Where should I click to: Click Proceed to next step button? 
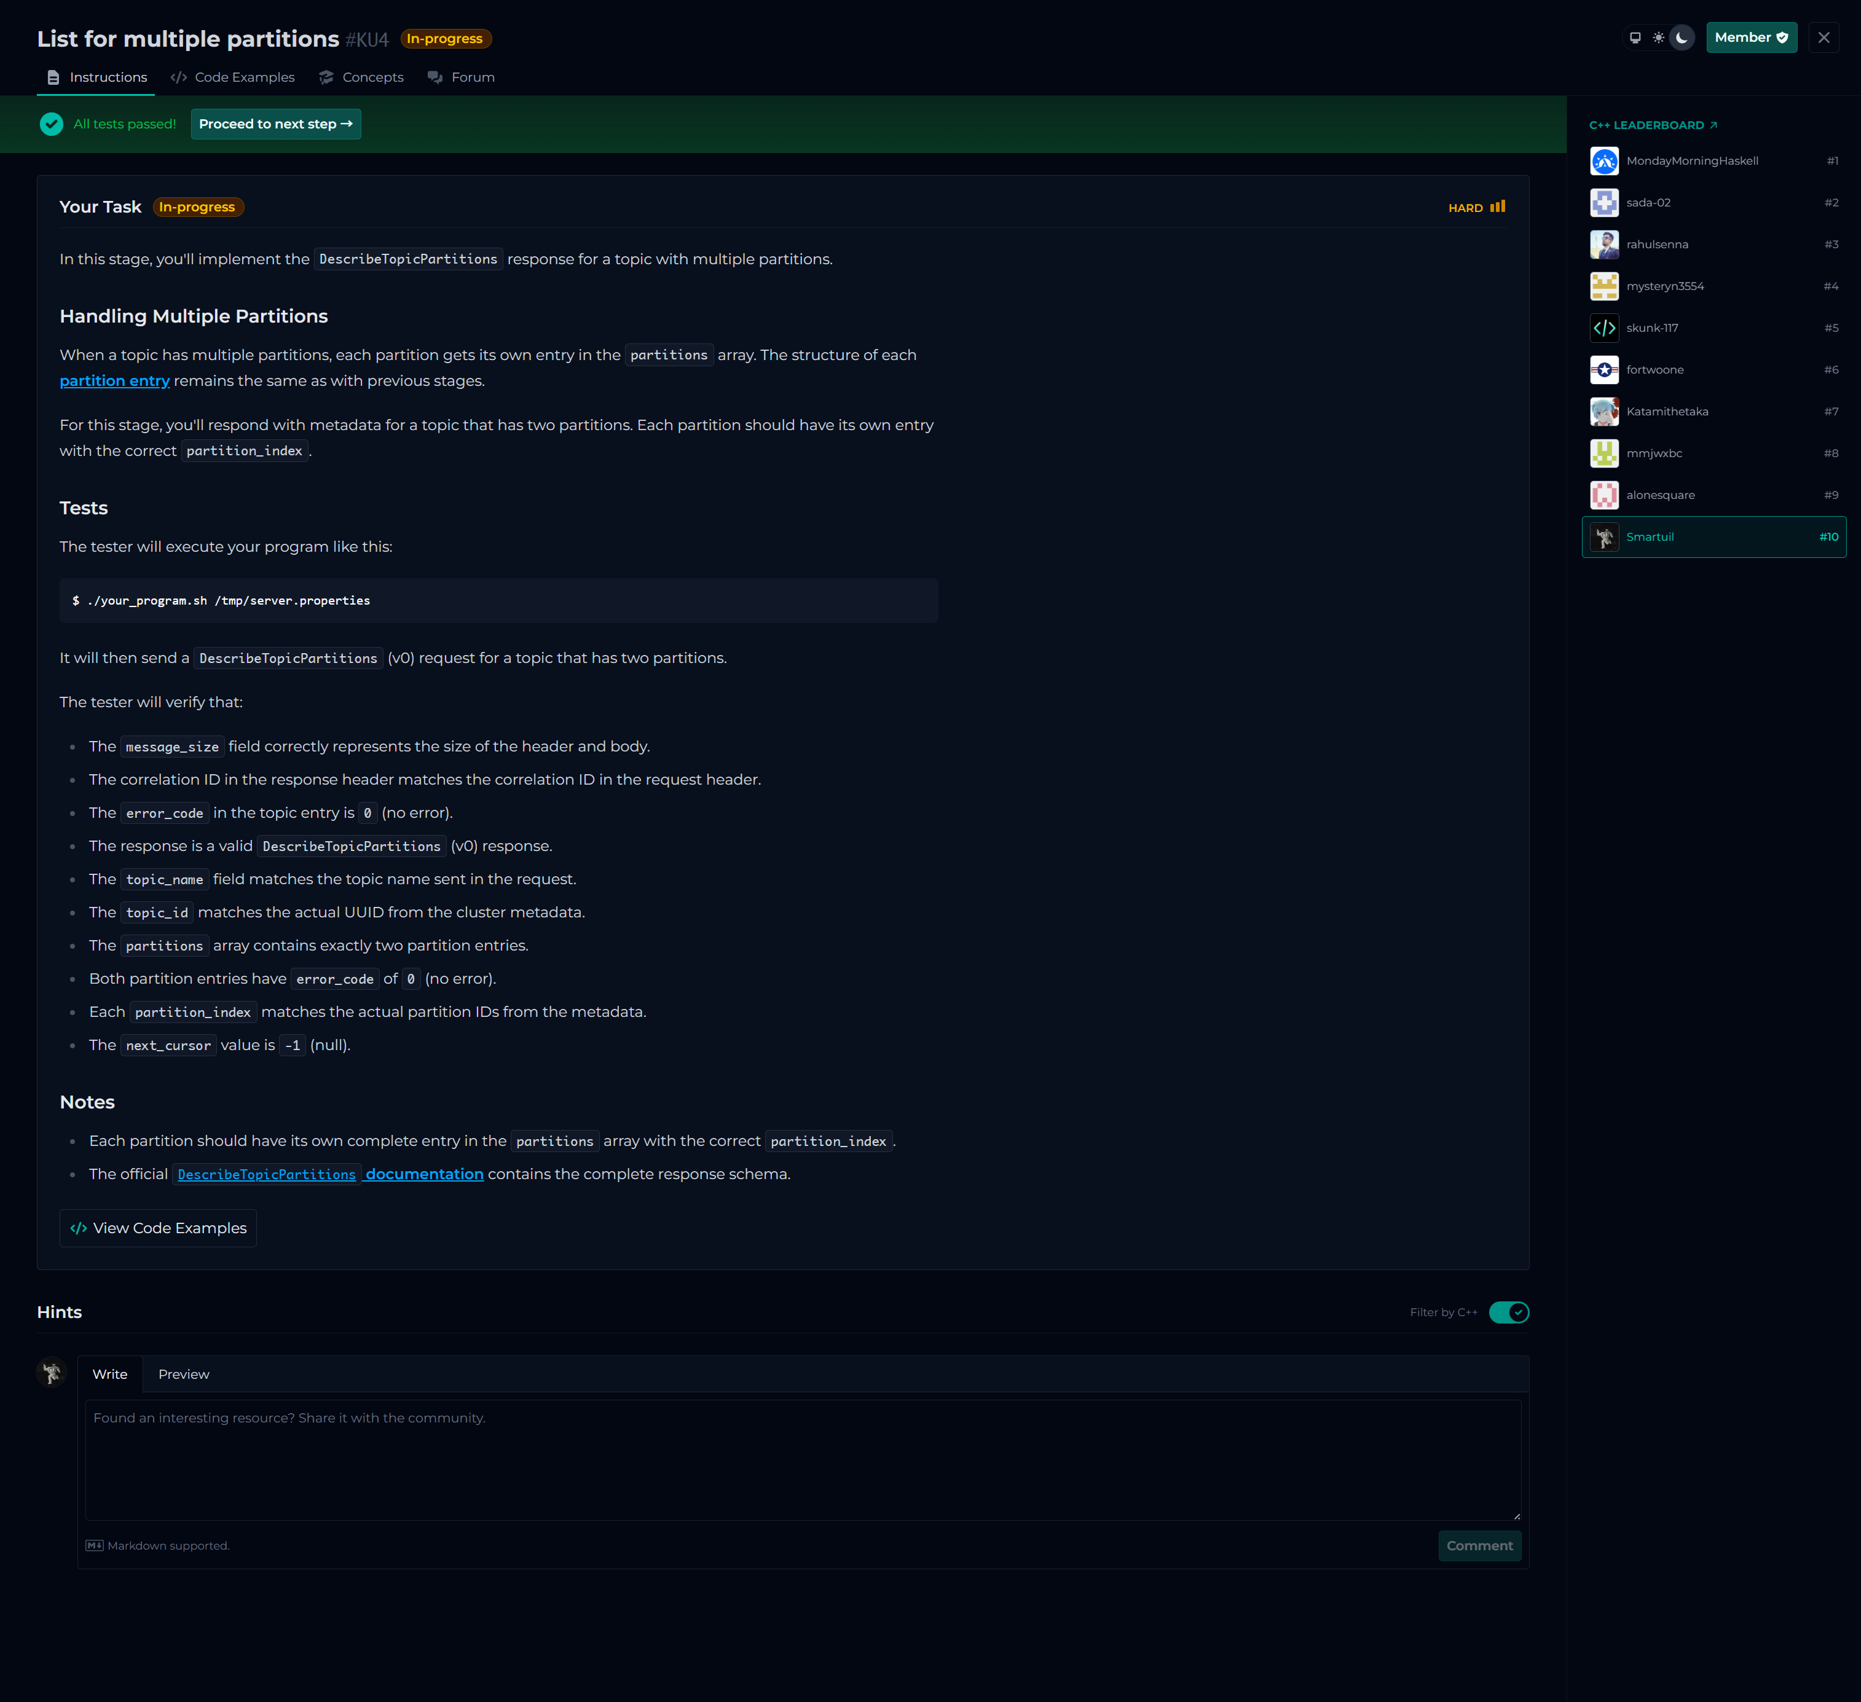pyautogui.click(x=275, y=124)
